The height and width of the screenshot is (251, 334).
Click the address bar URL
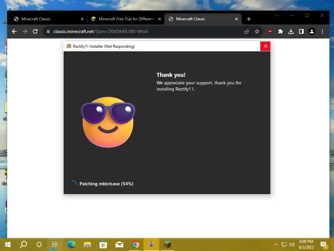(x=100, y=32)
